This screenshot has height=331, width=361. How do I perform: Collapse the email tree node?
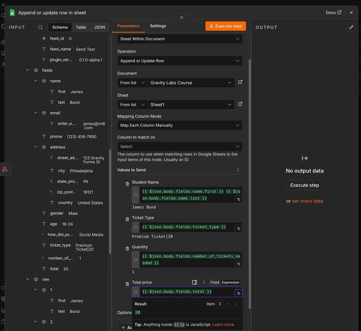coord(36,112)
